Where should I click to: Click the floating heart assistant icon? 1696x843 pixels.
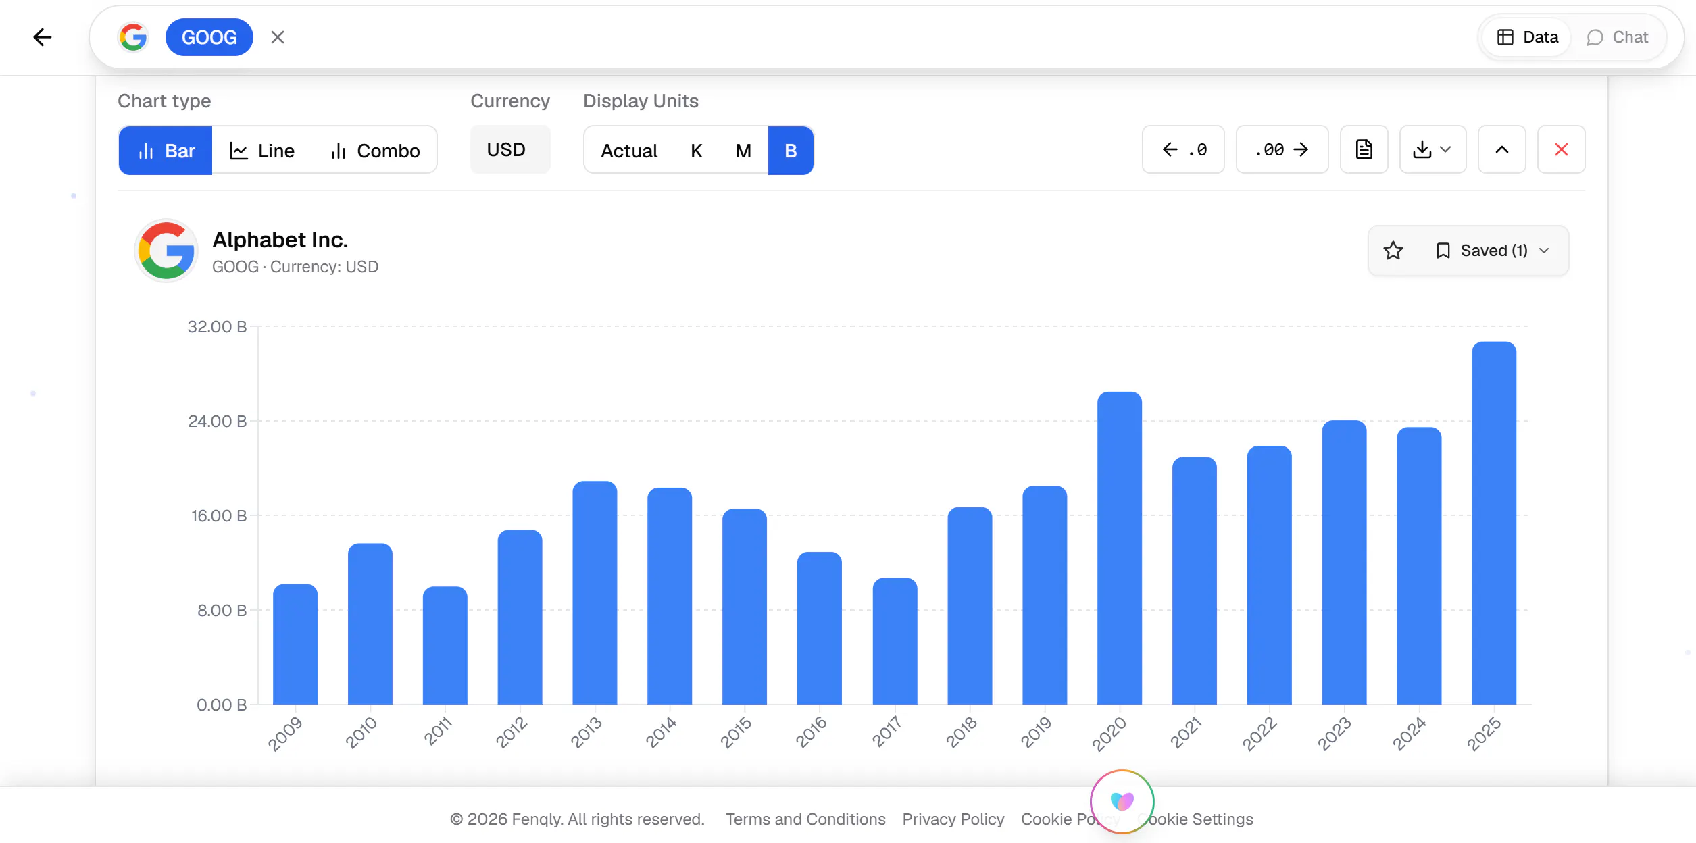[1122, 802]
